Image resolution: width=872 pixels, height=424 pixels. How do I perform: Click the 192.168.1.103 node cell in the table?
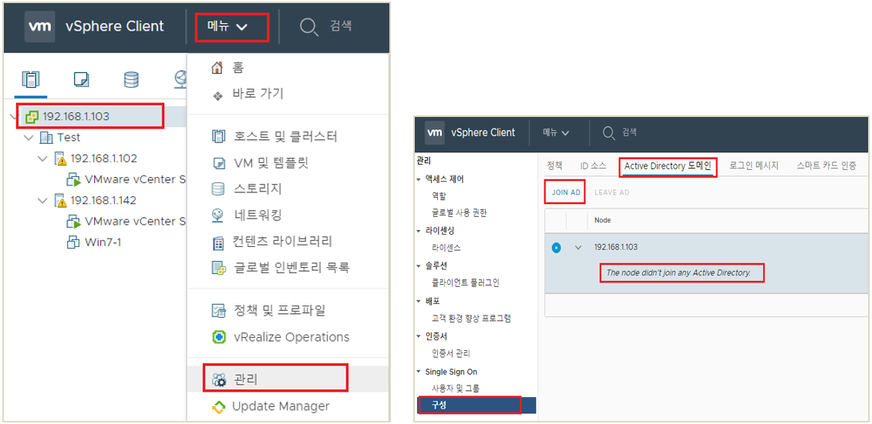pyautogui.click(x=616, y=247)
